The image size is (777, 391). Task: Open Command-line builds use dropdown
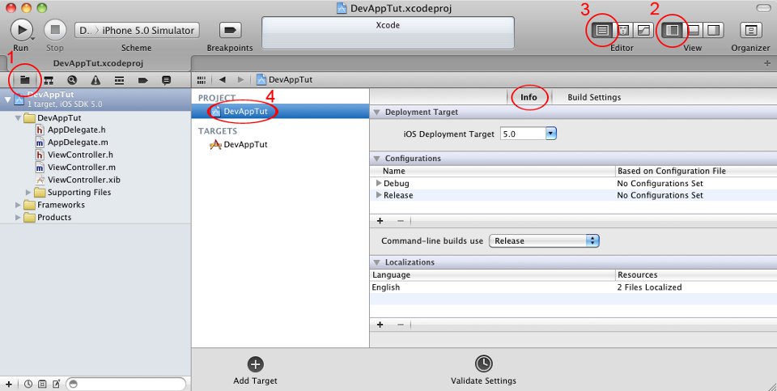click(544, 241)
